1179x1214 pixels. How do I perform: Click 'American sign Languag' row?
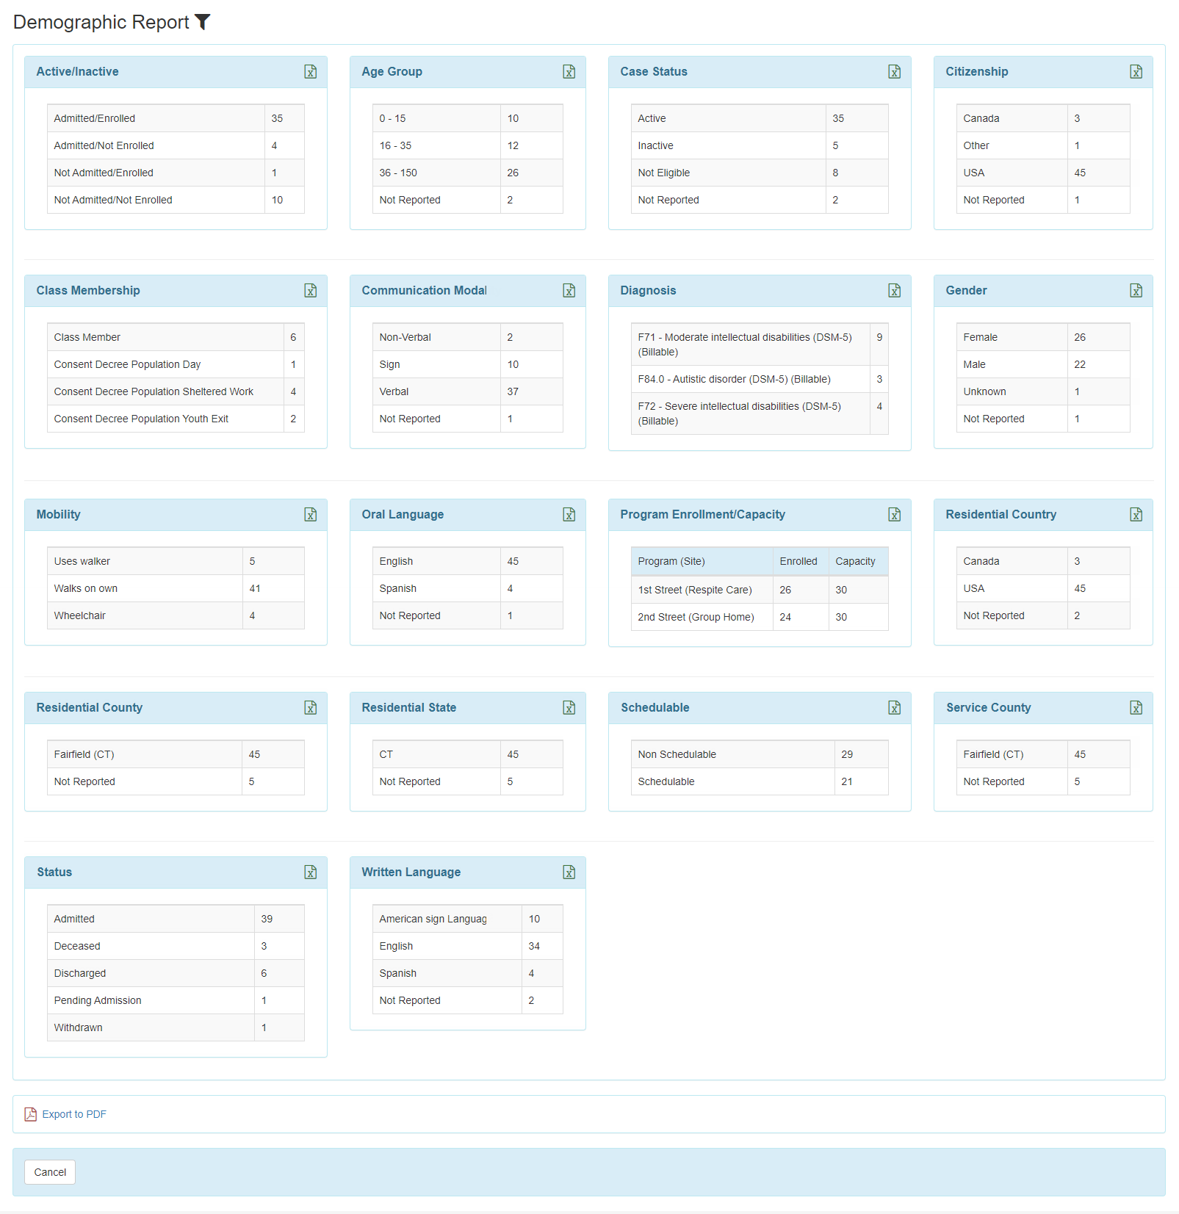[467, 919]
